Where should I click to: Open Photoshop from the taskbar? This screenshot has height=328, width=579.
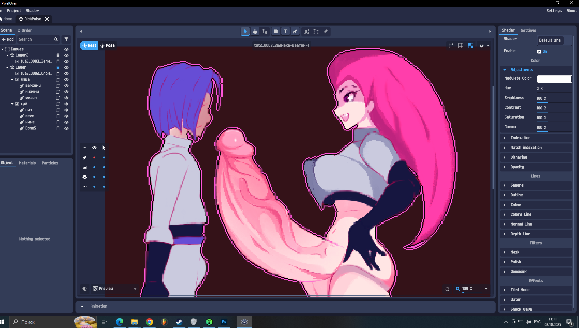[224, 322]
